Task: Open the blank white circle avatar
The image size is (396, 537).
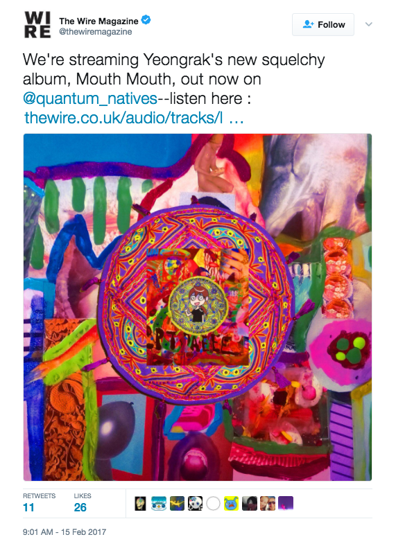Action: [x=213, y=504]
